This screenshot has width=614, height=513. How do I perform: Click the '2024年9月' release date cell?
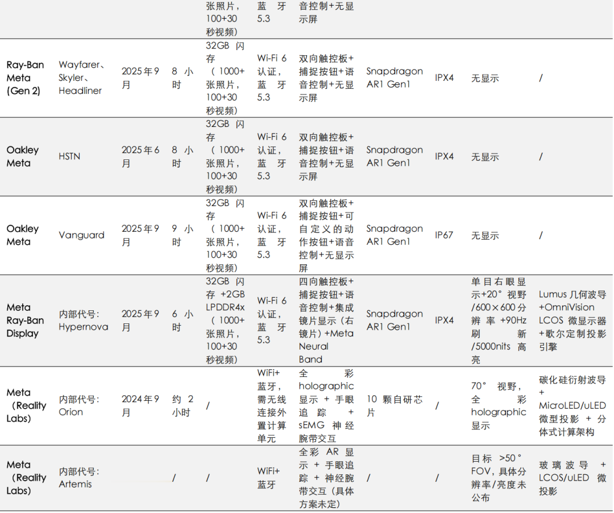(x=140, y=405)
